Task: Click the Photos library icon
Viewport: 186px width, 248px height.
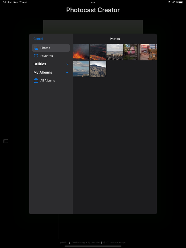Action: [x=36, y=48]
